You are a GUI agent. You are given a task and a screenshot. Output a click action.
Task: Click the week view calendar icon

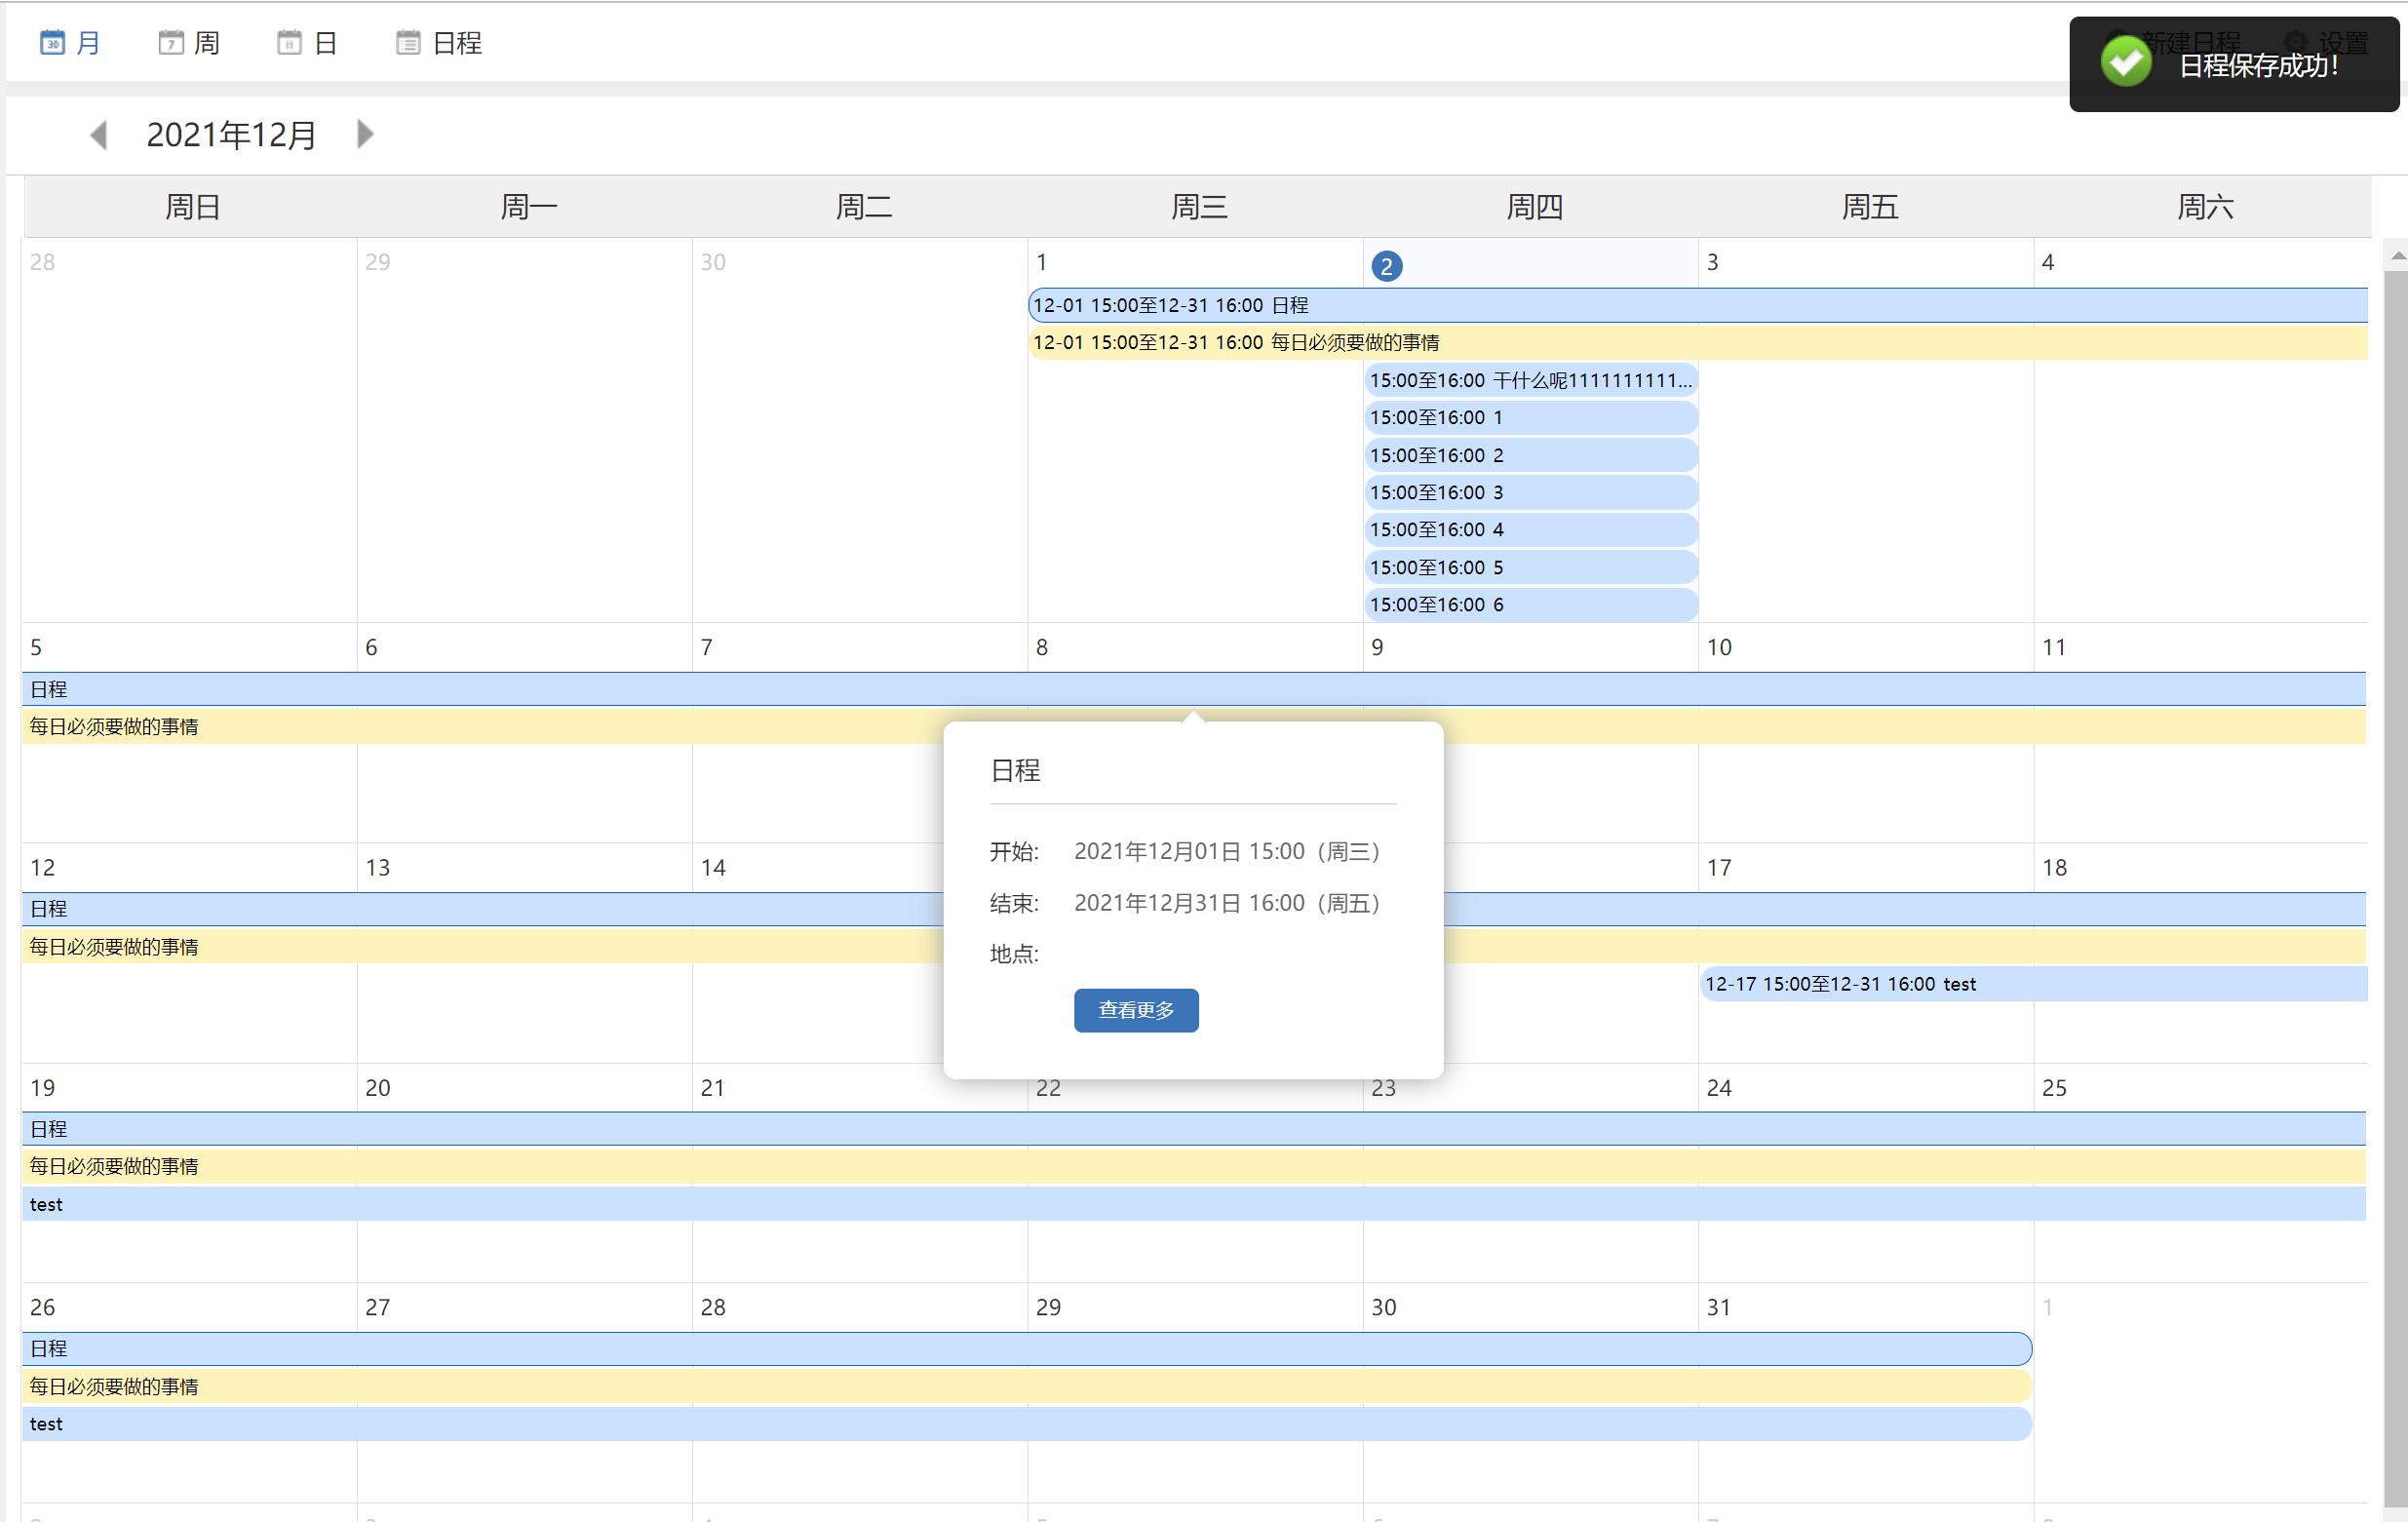(x=171, y=42)
